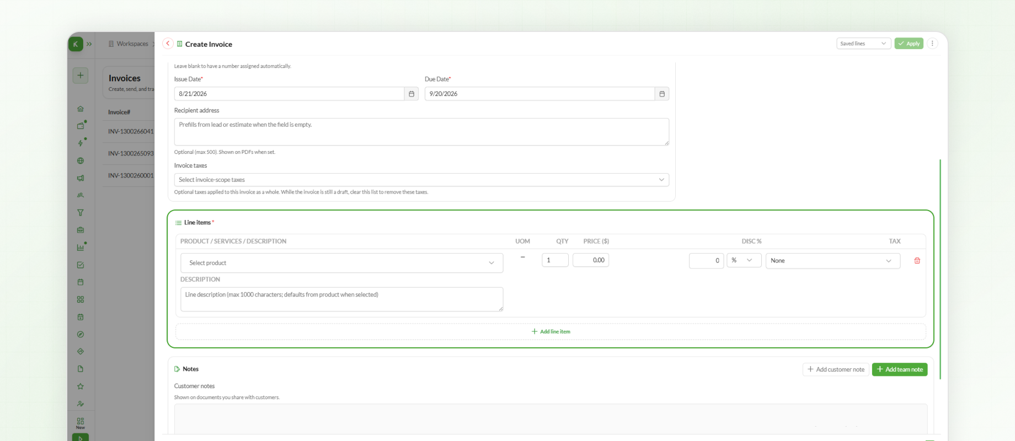Click Add customer note button
This screenshot has height=441, width=1015.
click(836, 369)
